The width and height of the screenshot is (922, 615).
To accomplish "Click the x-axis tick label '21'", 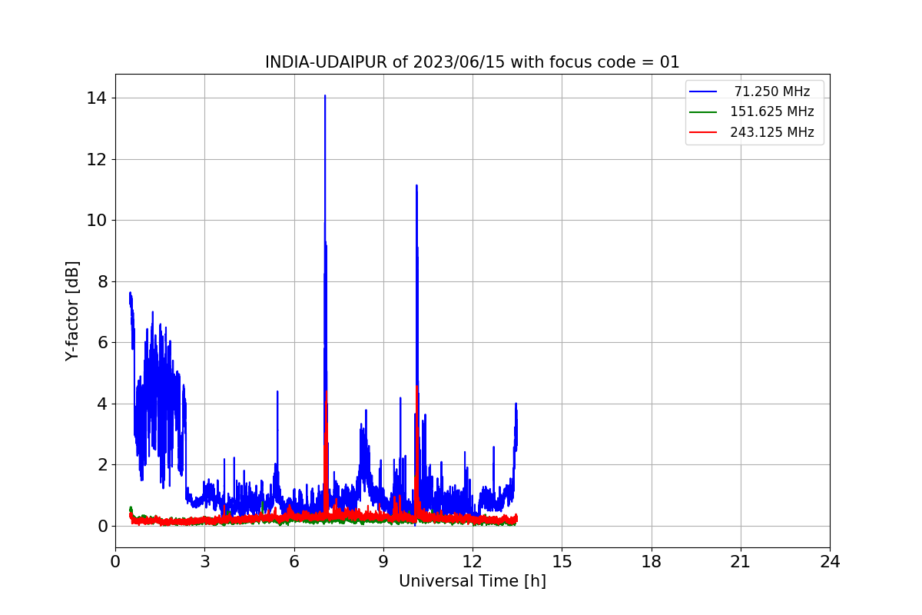I will (x=741, y=562).
